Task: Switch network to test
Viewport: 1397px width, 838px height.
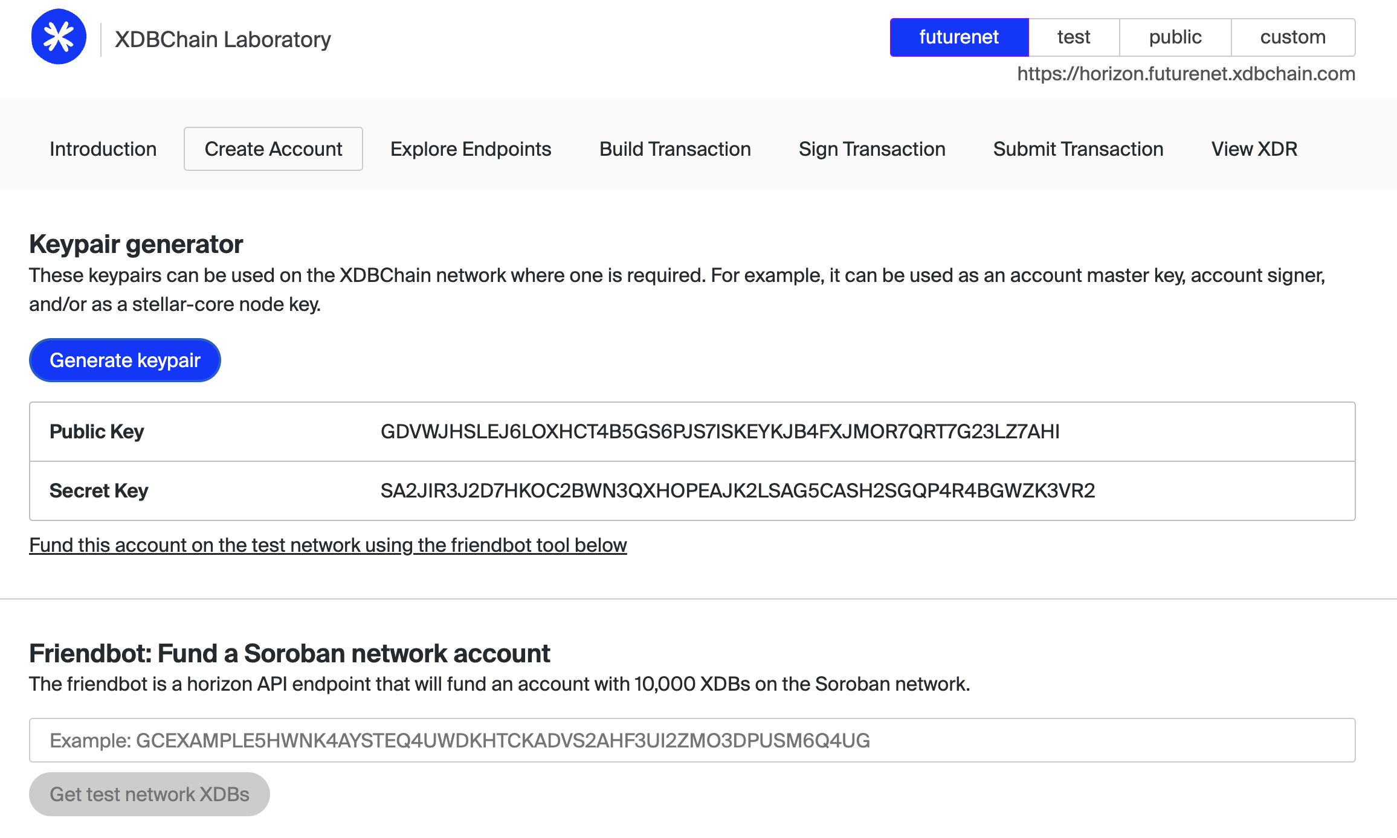Action: coord(1074,37)
